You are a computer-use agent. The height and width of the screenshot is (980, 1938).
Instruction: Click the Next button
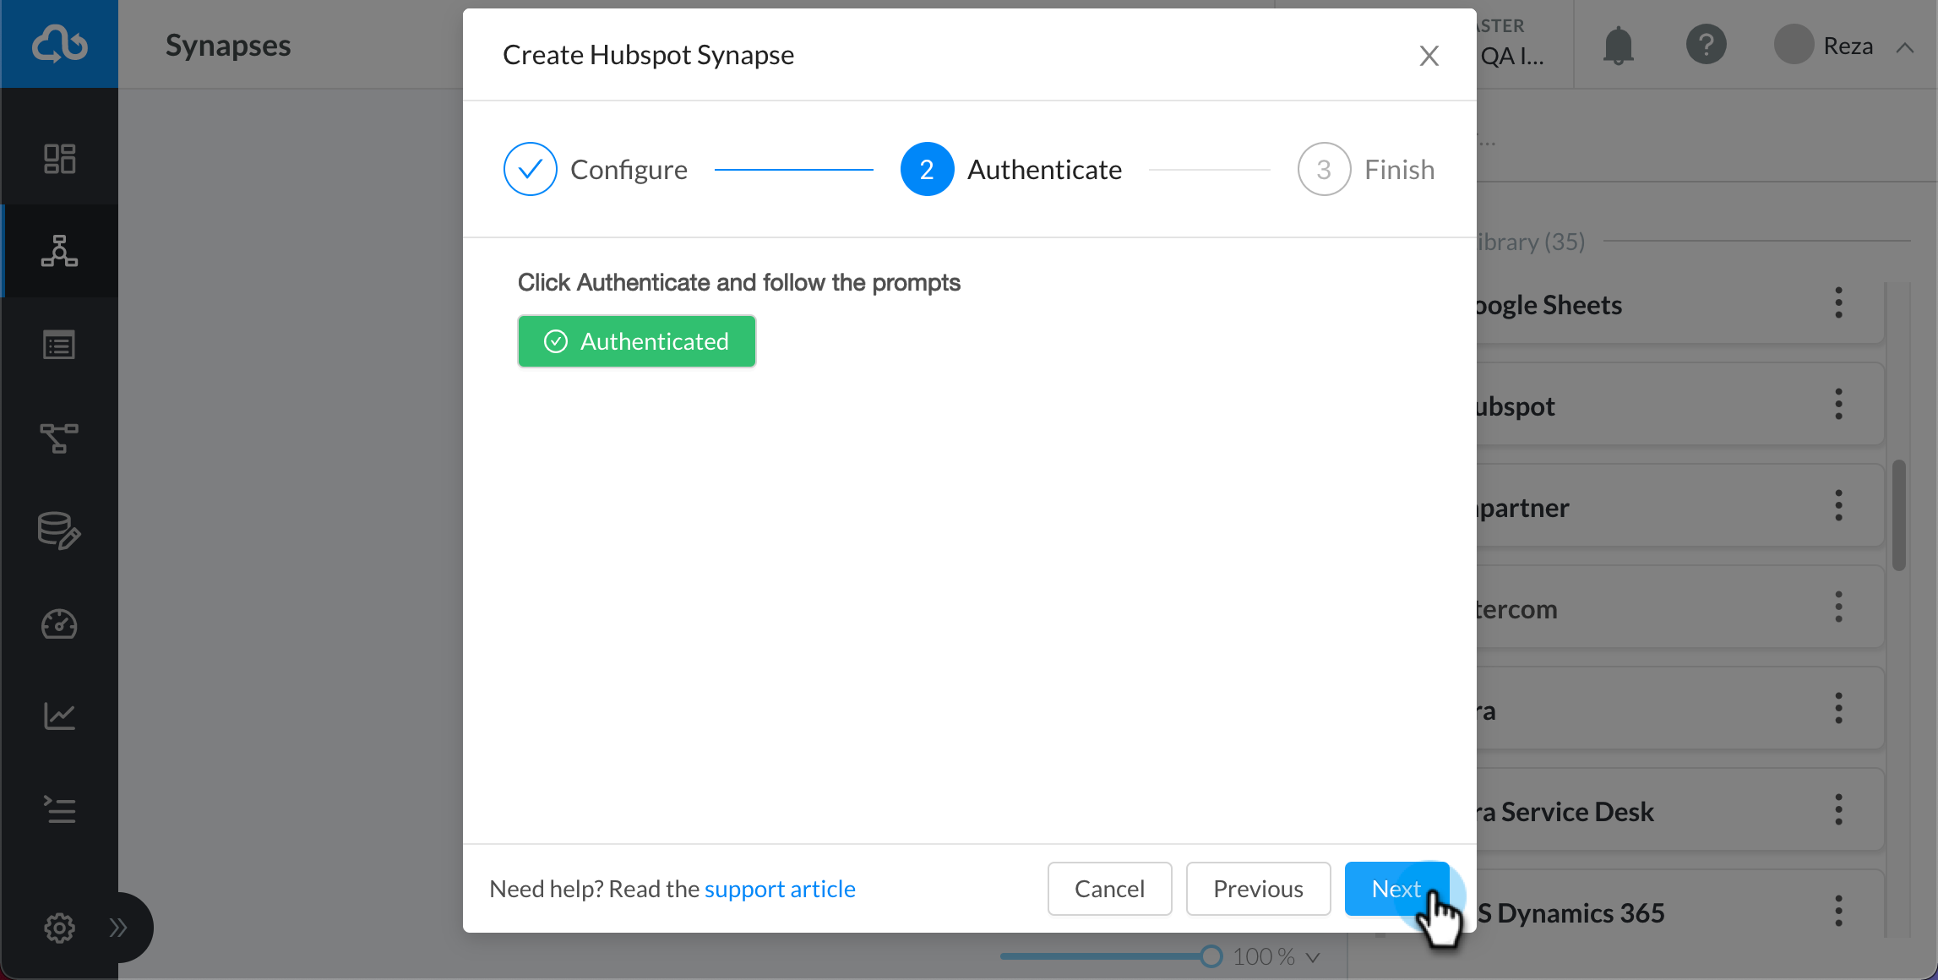click(1397, 889)
